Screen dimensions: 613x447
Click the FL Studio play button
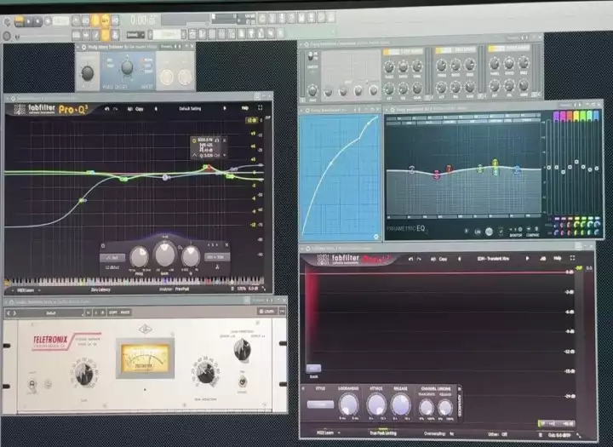29,21
